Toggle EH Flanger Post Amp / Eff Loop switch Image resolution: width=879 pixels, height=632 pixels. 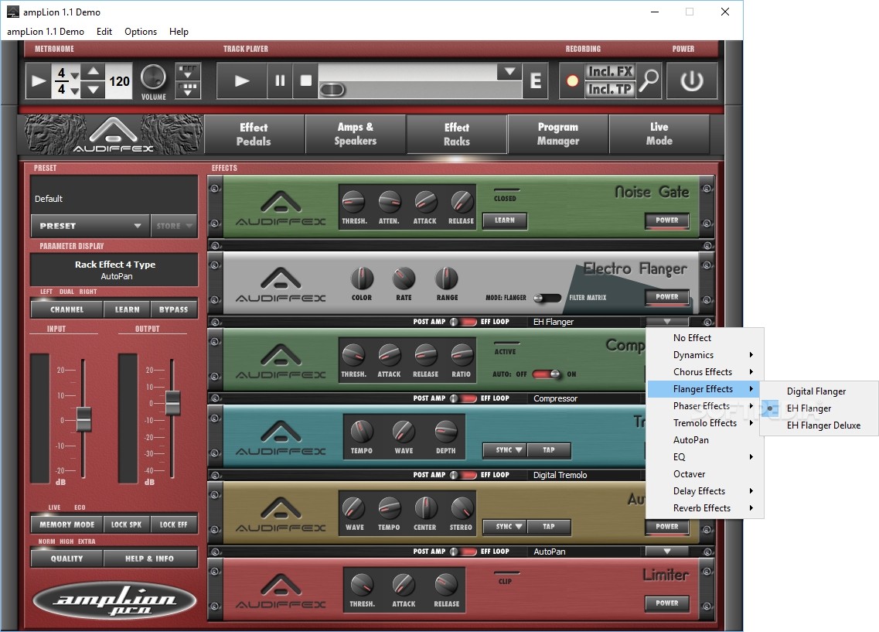tap(463, 322)
